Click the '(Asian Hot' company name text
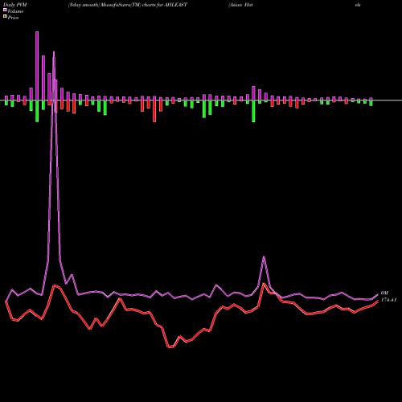 pyautogui.click(x=240, y=5)
